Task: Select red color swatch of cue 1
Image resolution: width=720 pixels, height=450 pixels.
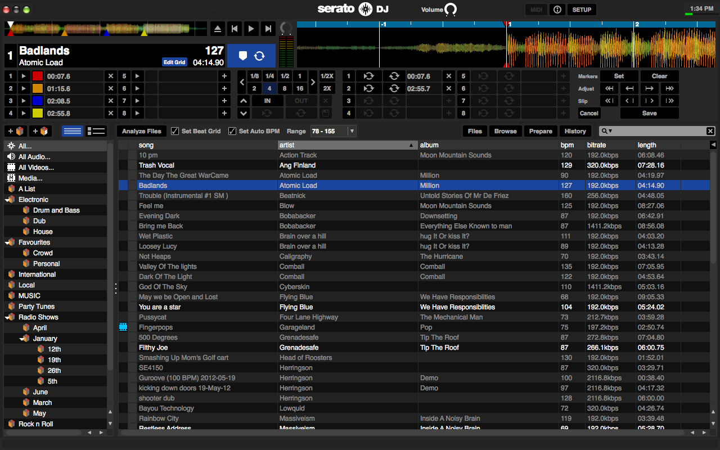Action: click(x=38, y=76)
